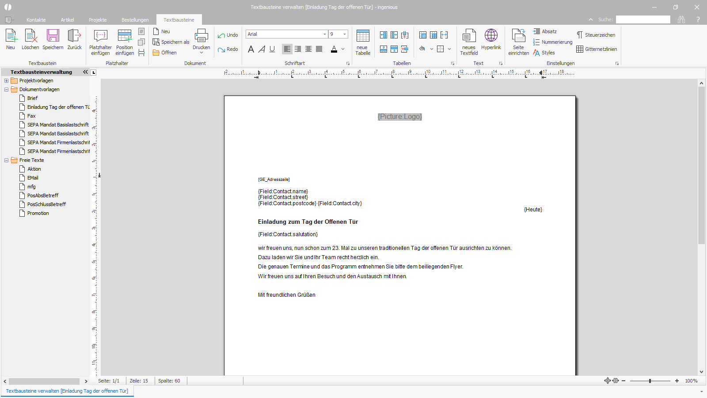Insert table column to the left

[x=384, y=35]
